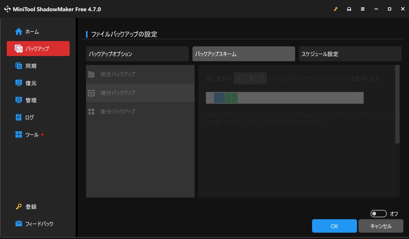409x239 pixels.
Task: Click the red notification dot next to ツール
Action: point(43,134)
